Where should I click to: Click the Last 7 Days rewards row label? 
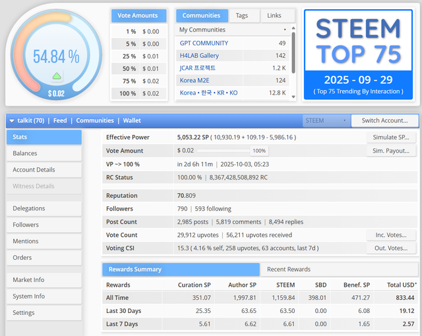tap(122, 324)
